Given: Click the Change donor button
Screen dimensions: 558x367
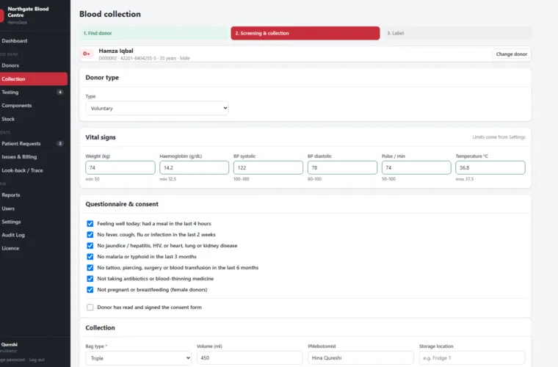Looking at the screenshot, I should point(512,54).
